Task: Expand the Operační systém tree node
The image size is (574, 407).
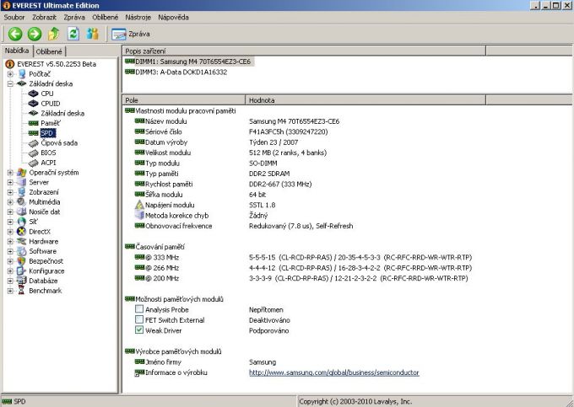Action: [10, 173]
